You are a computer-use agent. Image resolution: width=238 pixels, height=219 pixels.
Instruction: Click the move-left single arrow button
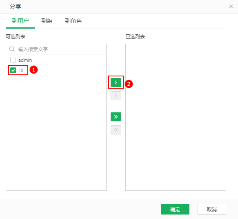pos(116,96)
